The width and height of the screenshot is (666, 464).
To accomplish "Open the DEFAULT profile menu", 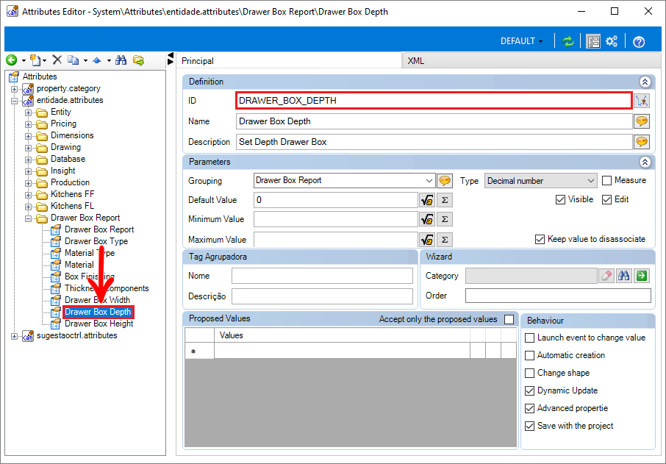I will click(x=522, y=41).
